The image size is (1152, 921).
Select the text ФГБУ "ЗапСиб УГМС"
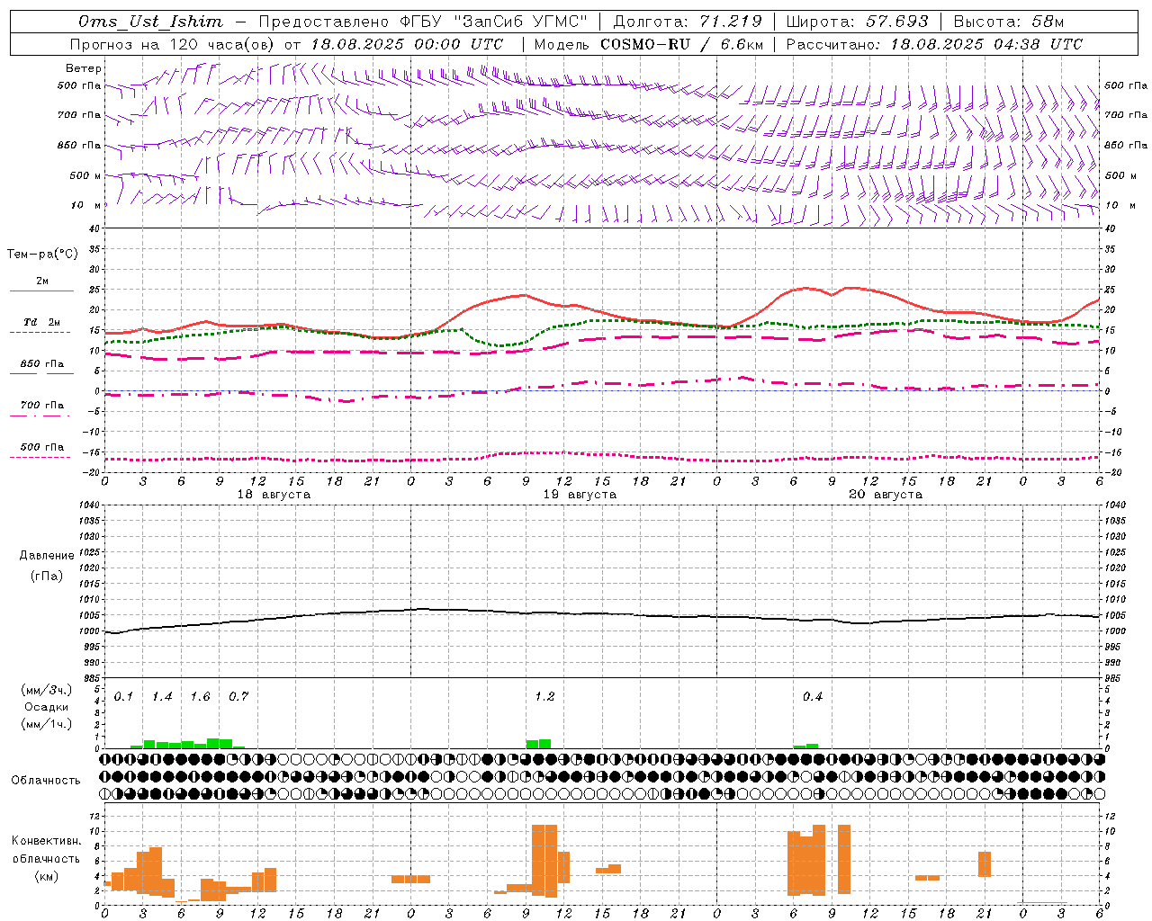(x=493, y=22)
